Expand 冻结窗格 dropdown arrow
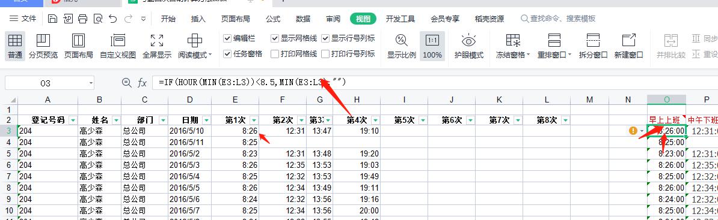The image size is (718, 220). coord(528,55)
